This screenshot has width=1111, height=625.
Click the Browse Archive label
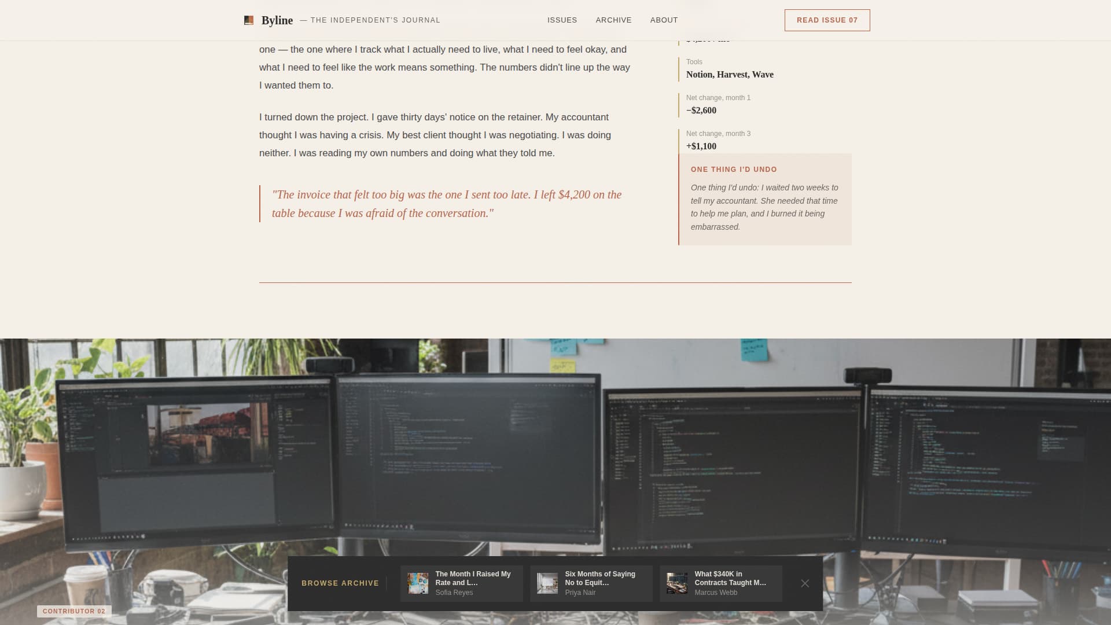[x=340, y=583]
